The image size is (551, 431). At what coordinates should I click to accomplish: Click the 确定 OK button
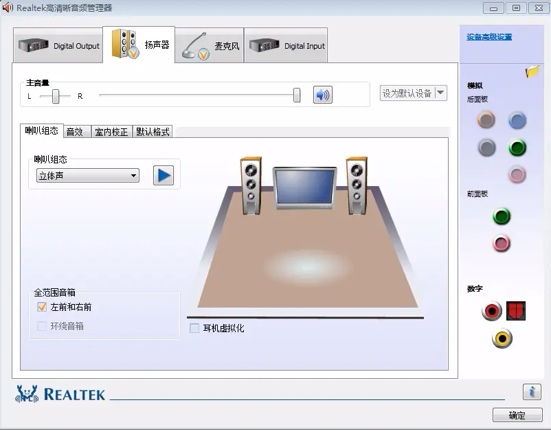(517, 415)
